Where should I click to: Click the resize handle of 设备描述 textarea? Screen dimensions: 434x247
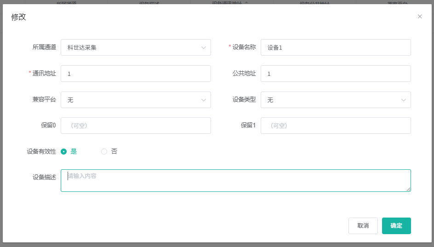408,189
